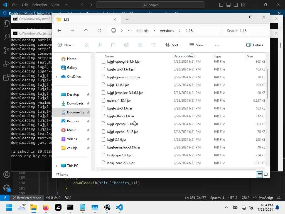
Task: Select lwjgl-glfw-3.1.6.jar file
Action: click(183, 116)
